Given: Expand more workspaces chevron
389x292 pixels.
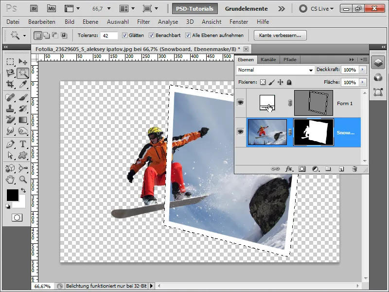Looking at the screenshot, I should [x=282, y=9].
